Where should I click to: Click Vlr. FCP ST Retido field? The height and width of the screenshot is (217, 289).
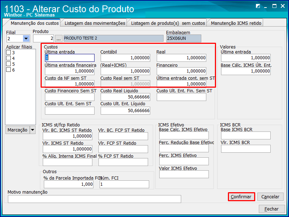coord(123,149)
